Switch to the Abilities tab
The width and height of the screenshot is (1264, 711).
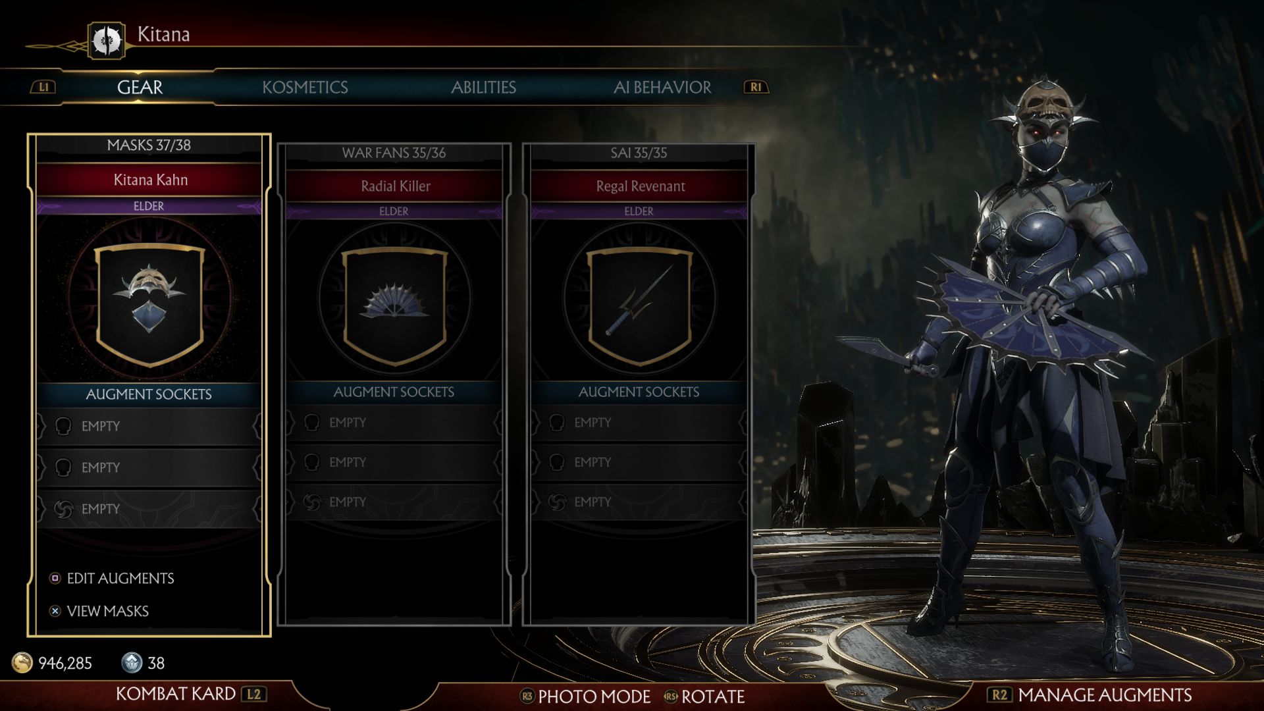click(483, 87)
